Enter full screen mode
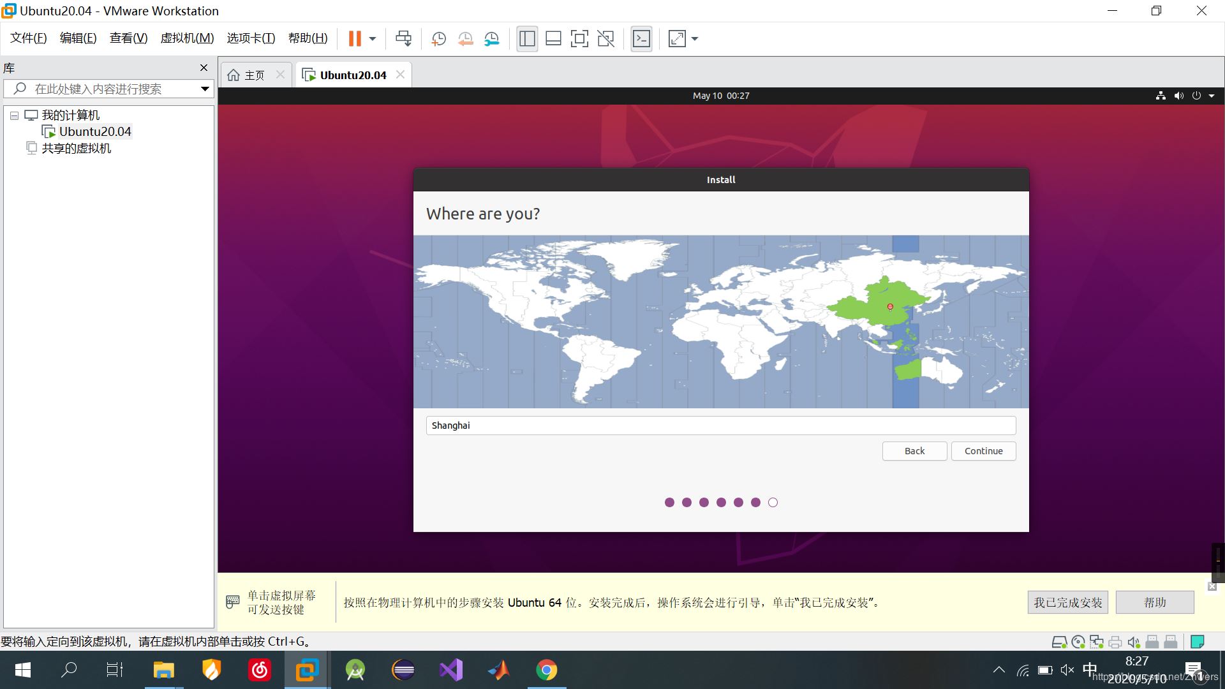The image size is (1225, 689). [579, 39]
